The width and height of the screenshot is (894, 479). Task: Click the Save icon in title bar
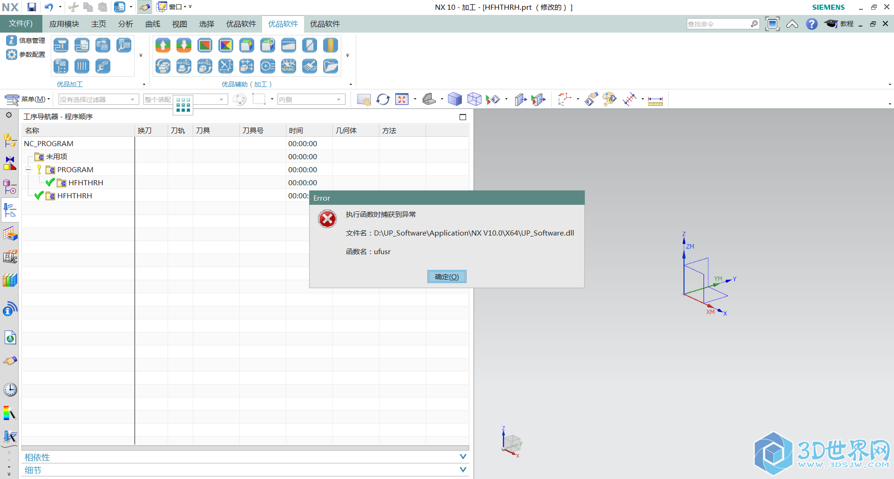pos(32,7)
